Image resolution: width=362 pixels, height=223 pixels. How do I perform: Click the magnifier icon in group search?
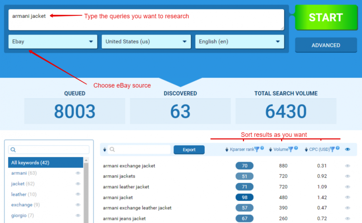click(13, 150)
